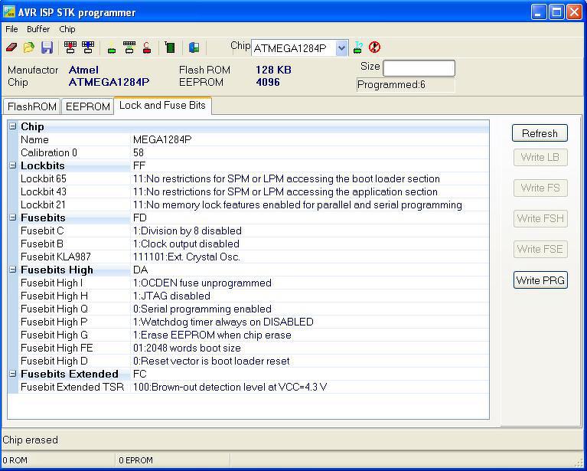
Task: Open the Chip selection dropdown arrow
Action: coord(342,48)
